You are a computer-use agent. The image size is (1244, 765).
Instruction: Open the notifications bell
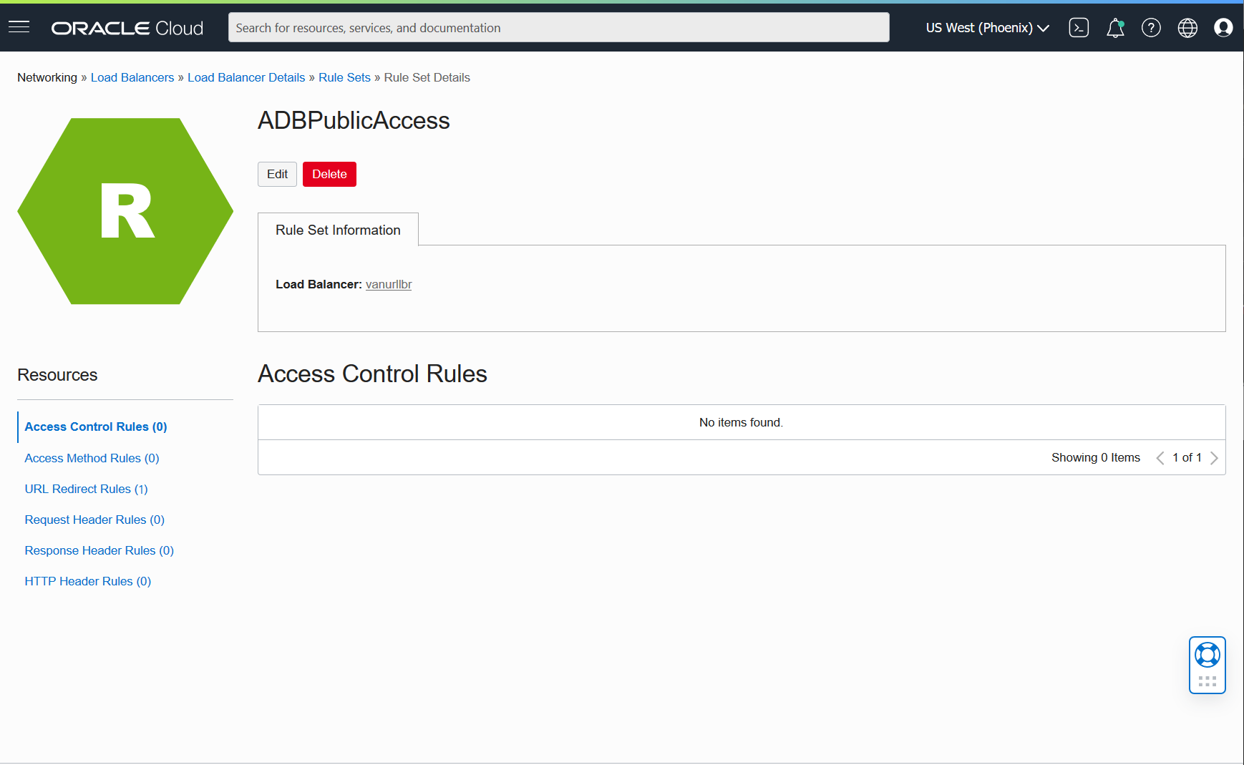1114,28
